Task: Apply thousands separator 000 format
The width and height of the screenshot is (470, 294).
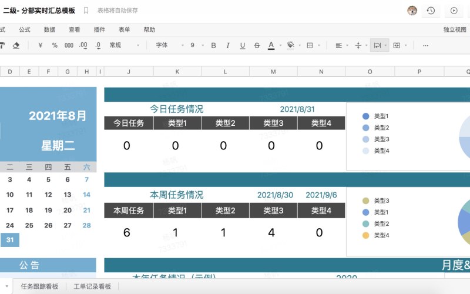Action: [69, 45]
